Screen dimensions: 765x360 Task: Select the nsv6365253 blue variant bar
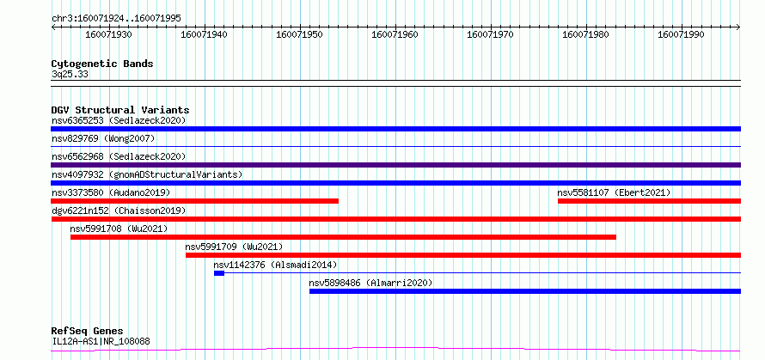[395, 129]
